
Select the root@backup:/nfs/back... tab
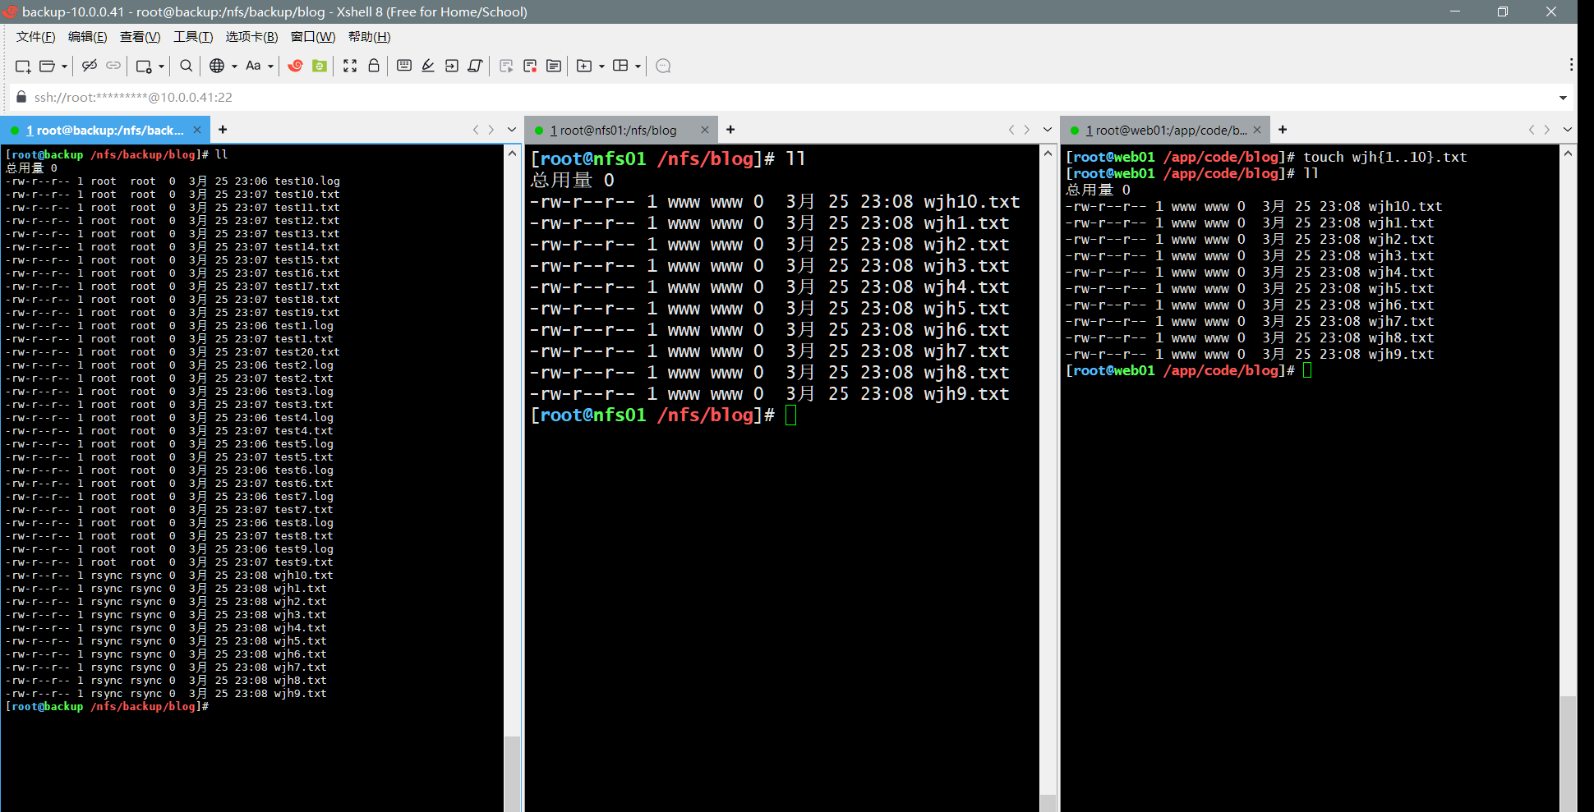click(x=105, y=130)
